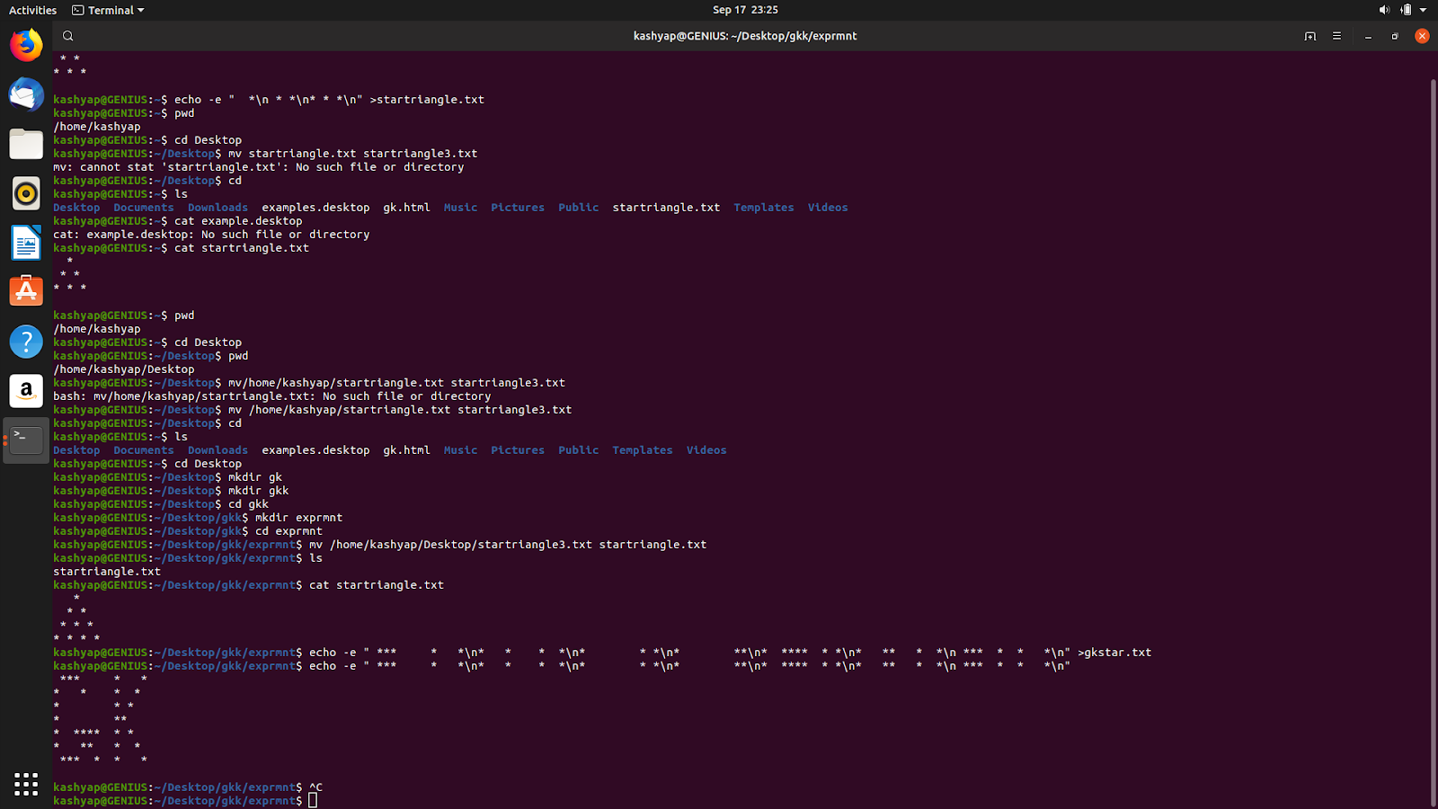Screen dimensions: 1438x809
Task: Open Ubuntu Software store
Action: pyautogui.click(x=26, y=291)
